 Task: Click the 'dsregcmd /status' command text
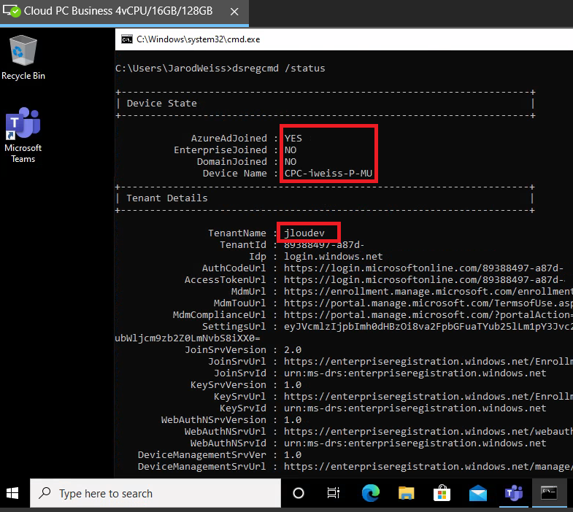pyautogui.click(x=279, y=69)
